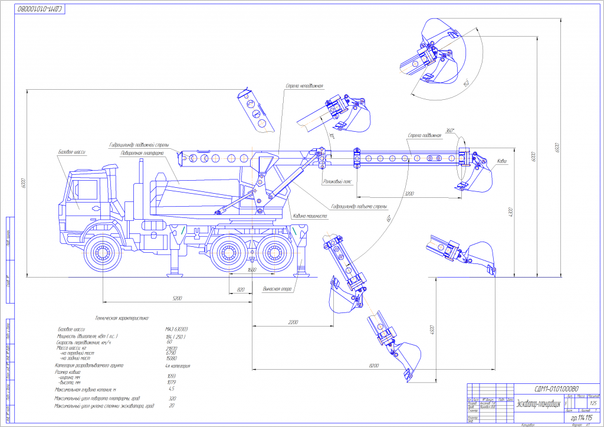Select the '15080' value

(x=172, y=358)
